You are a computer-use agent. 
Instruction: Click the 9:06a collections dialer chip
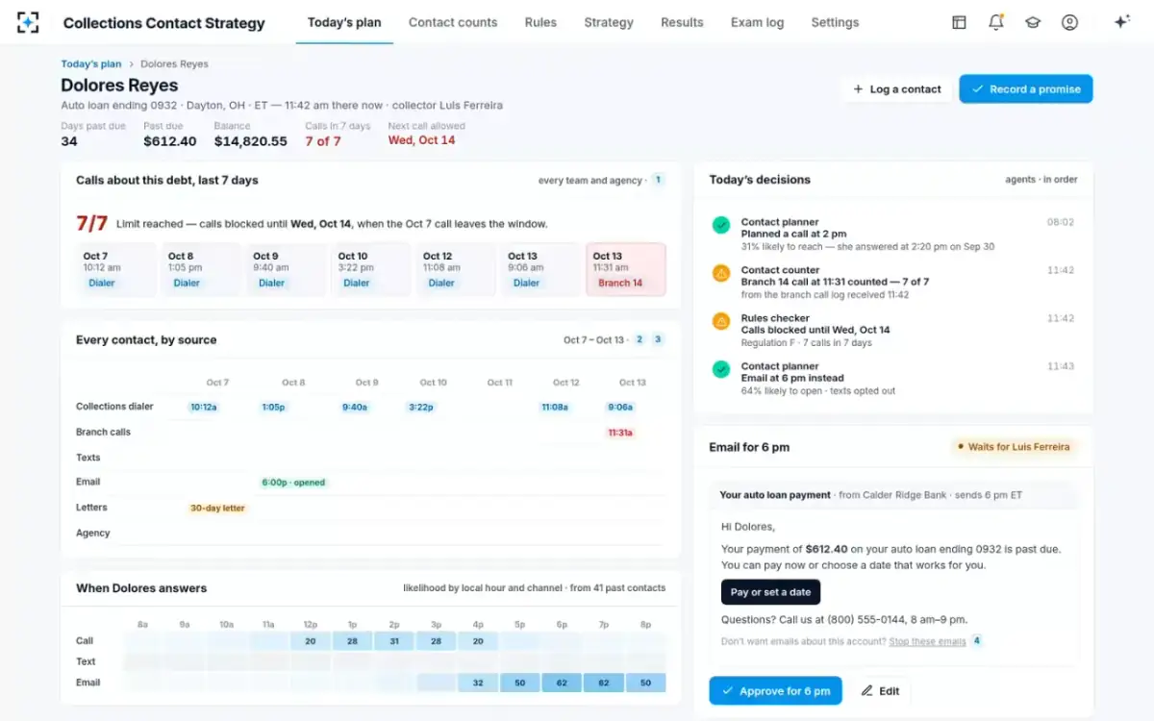pos(620,407)
